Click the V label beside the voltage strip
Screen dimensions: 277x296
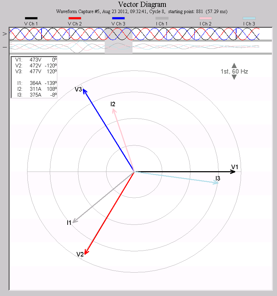pyautogui.click(x=5, y=34)
